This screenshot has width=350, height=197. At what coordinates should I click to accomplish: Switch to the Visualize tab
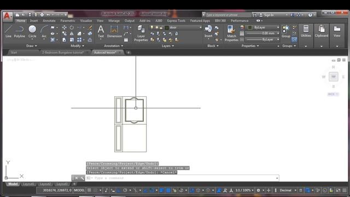pyautogui.click(x=86, y=21)
